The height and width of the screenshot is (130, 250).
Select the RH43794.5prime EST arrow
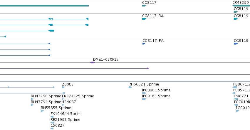(x=32, y=105)
